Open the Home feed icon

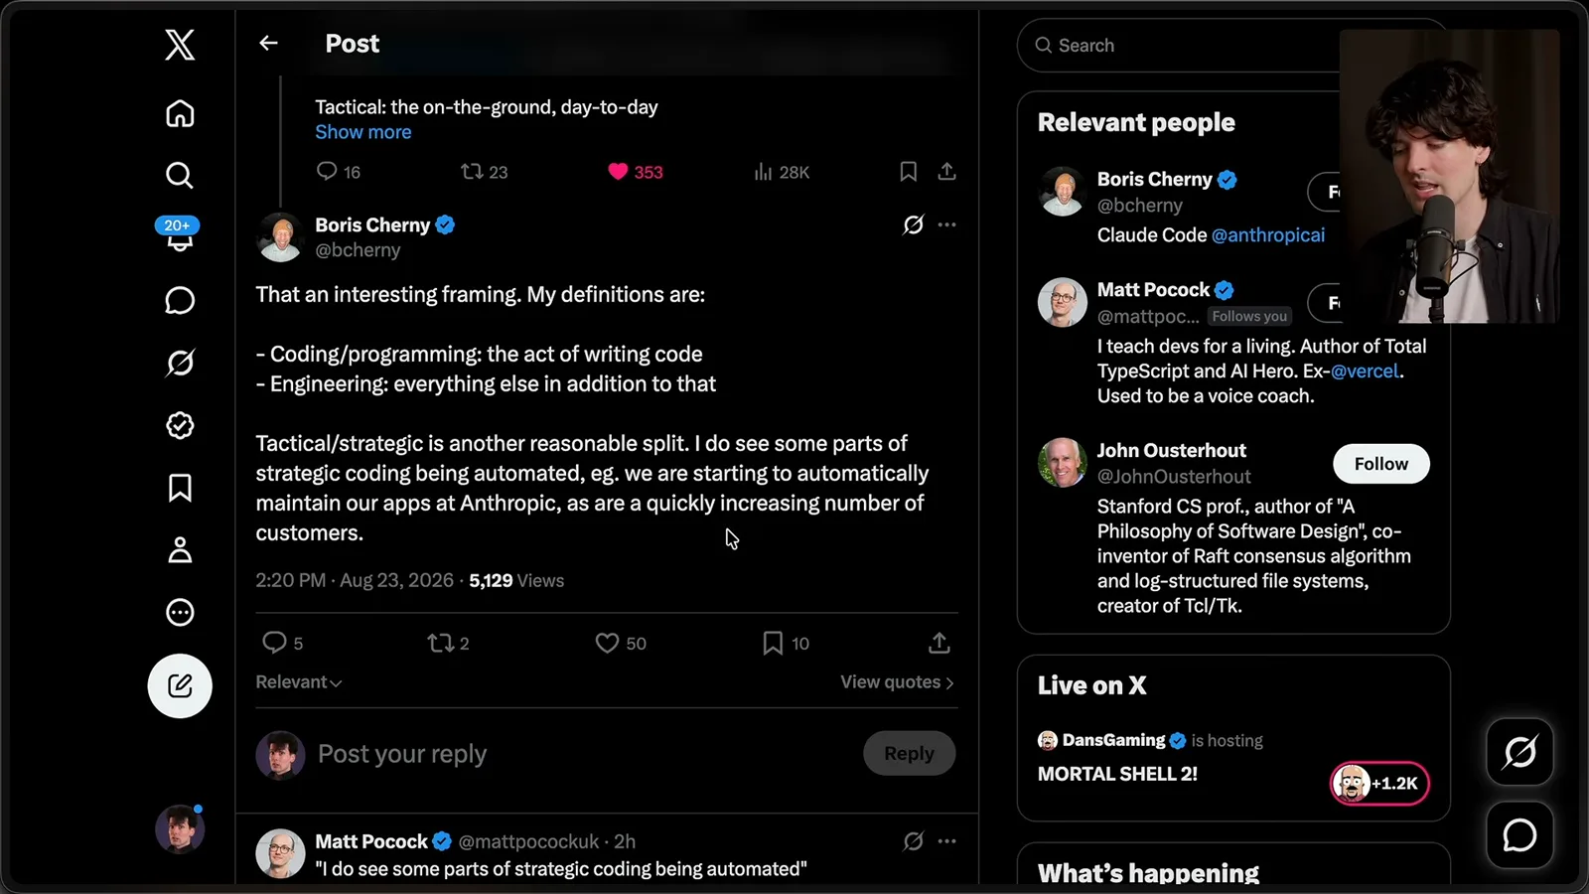180,113
